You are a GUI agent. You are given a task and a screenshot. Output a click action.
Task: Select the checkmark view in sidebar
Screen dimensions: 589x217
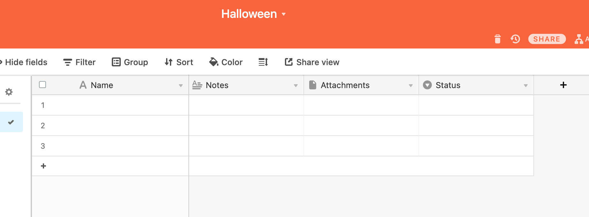tap(11, 122)
